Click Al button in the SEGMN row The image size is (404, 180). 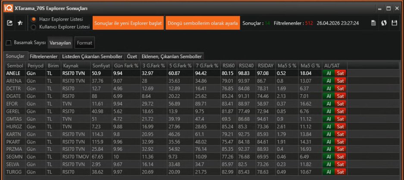pyautogui.click(x=329, y=157)
